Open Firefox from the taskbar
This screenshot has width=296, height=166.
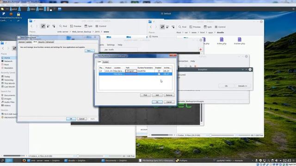click(x=24, y=160)
